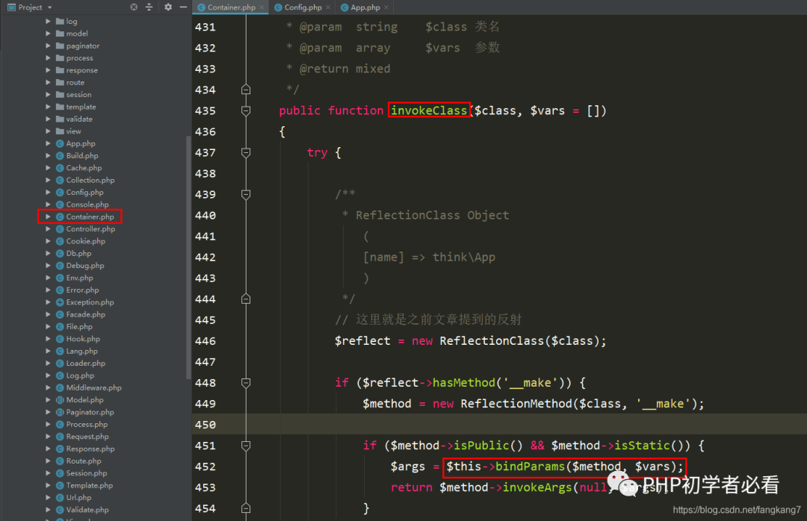Select Template.php file
Screen dimensions: 807x521
(x=89, y=485)
